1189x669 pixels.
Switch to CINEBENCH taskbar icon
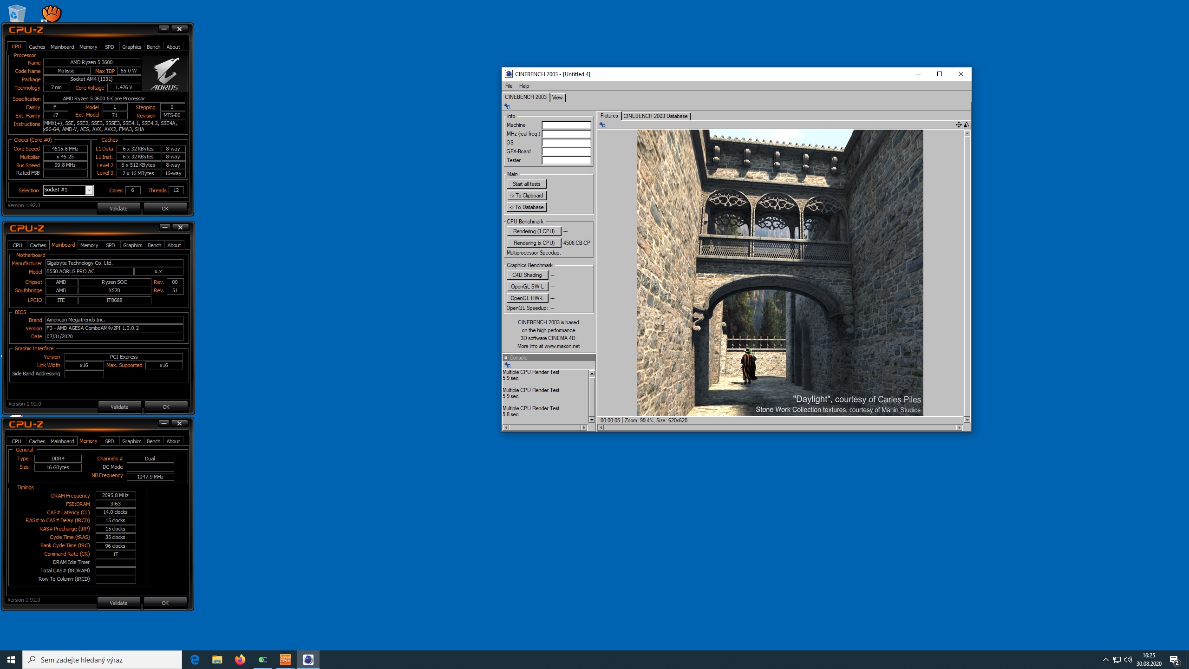tap(308, 660)
